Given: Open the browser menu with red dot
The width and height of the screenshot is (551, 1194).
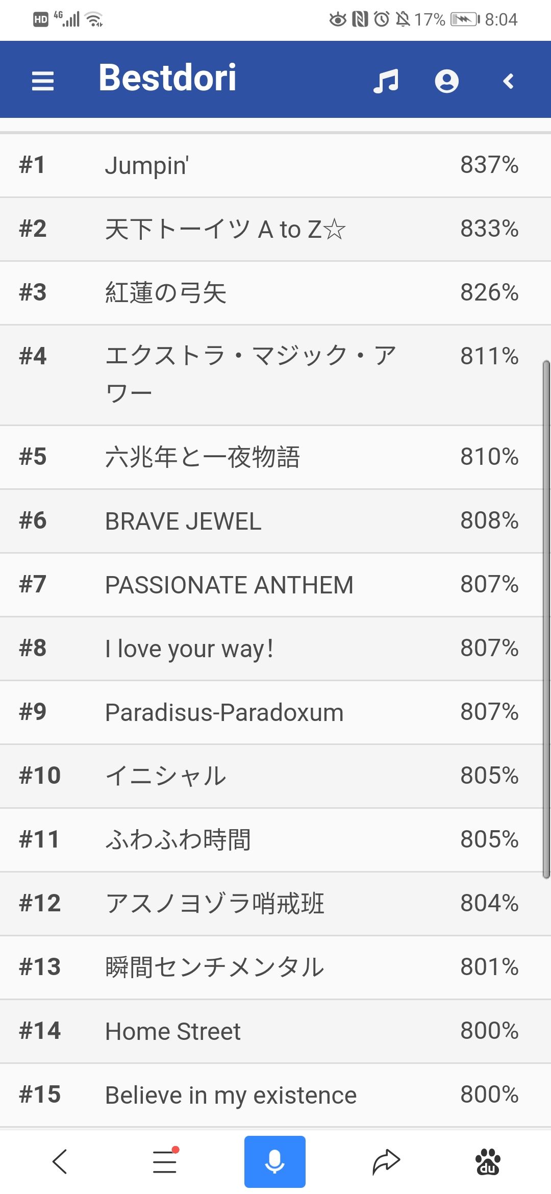Looking at the screenshot, I should [x=165, y=1161].
